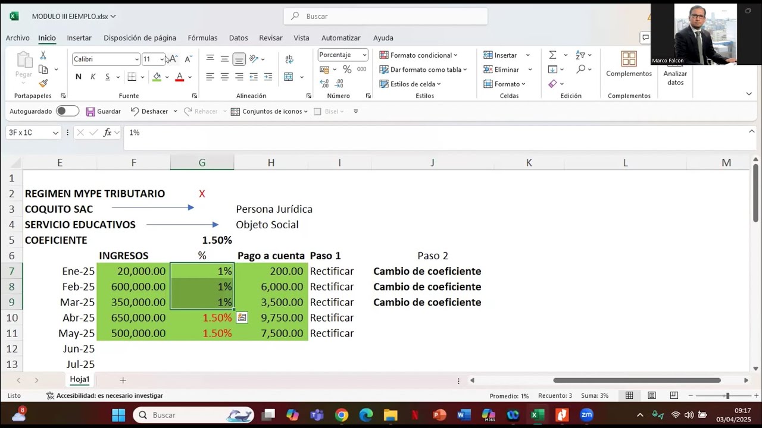The image size is (762, 428).
Task: Click the zoom slider in status bar
Action: [x=727, y=395]
